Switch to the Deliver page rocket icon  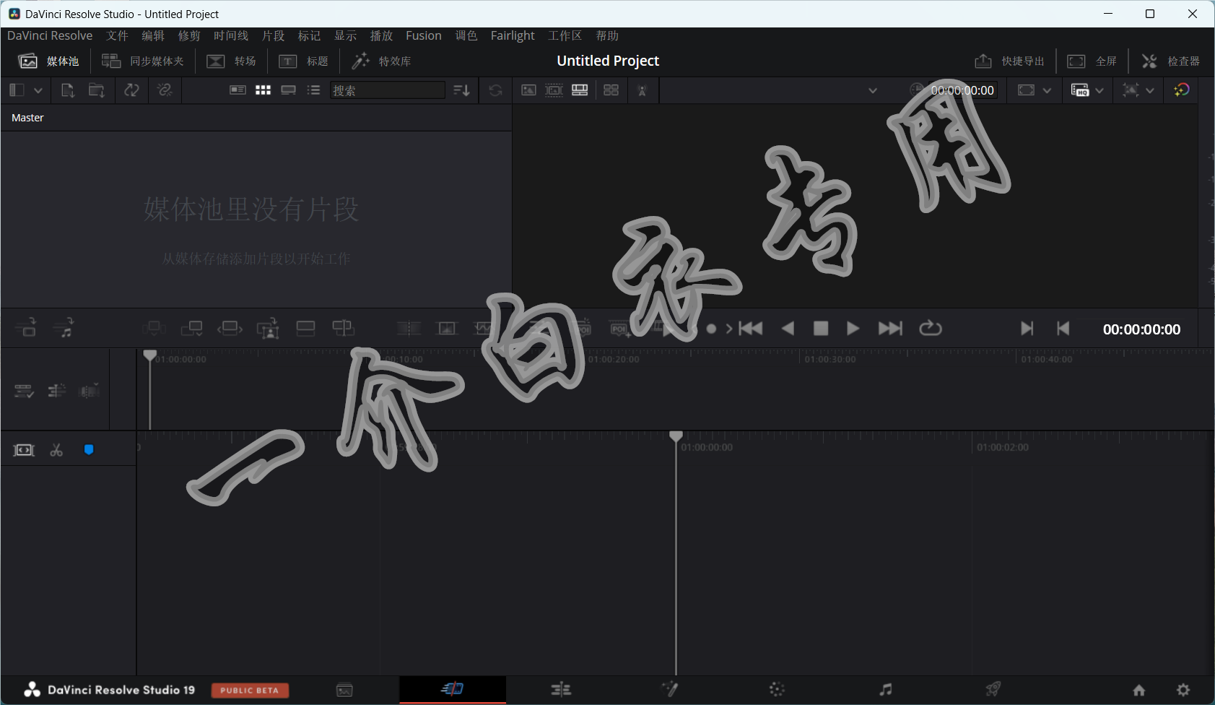pyautogui.click(x=993, y=690)
